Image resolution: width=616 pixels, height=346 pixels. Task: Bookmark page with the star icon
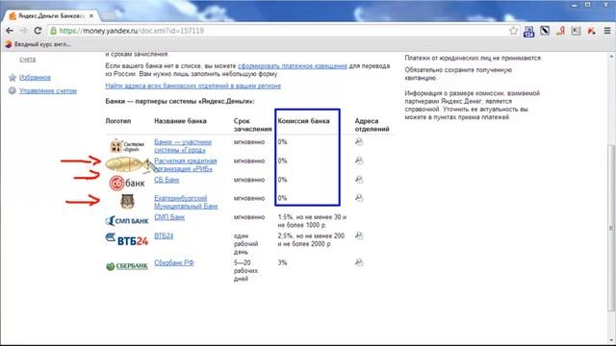tap(513, 31)
